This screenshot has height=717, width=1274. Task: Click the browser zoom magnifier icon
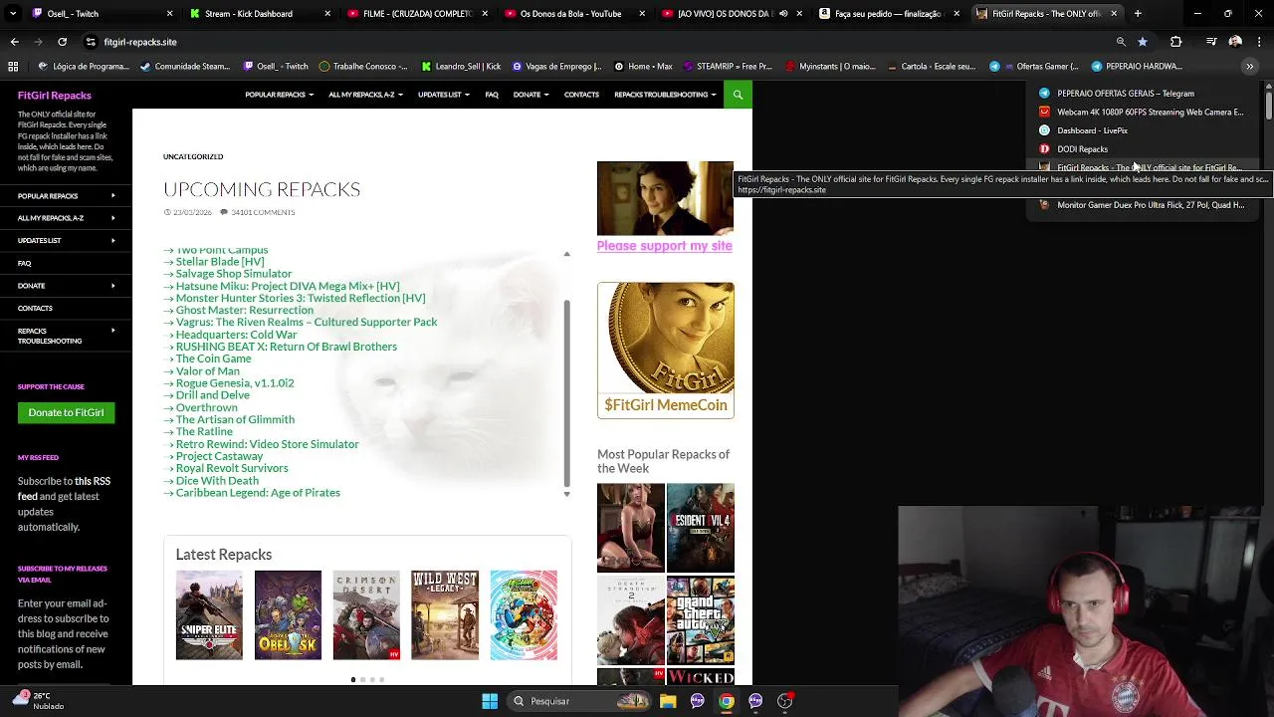pyautogui.click(x=1121, y=42)
